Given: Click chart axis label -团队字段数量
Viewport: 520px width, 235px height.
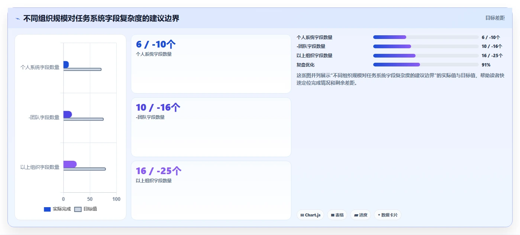Looking at the screenshot, I should pyautogui.click(x=44, y=117).
